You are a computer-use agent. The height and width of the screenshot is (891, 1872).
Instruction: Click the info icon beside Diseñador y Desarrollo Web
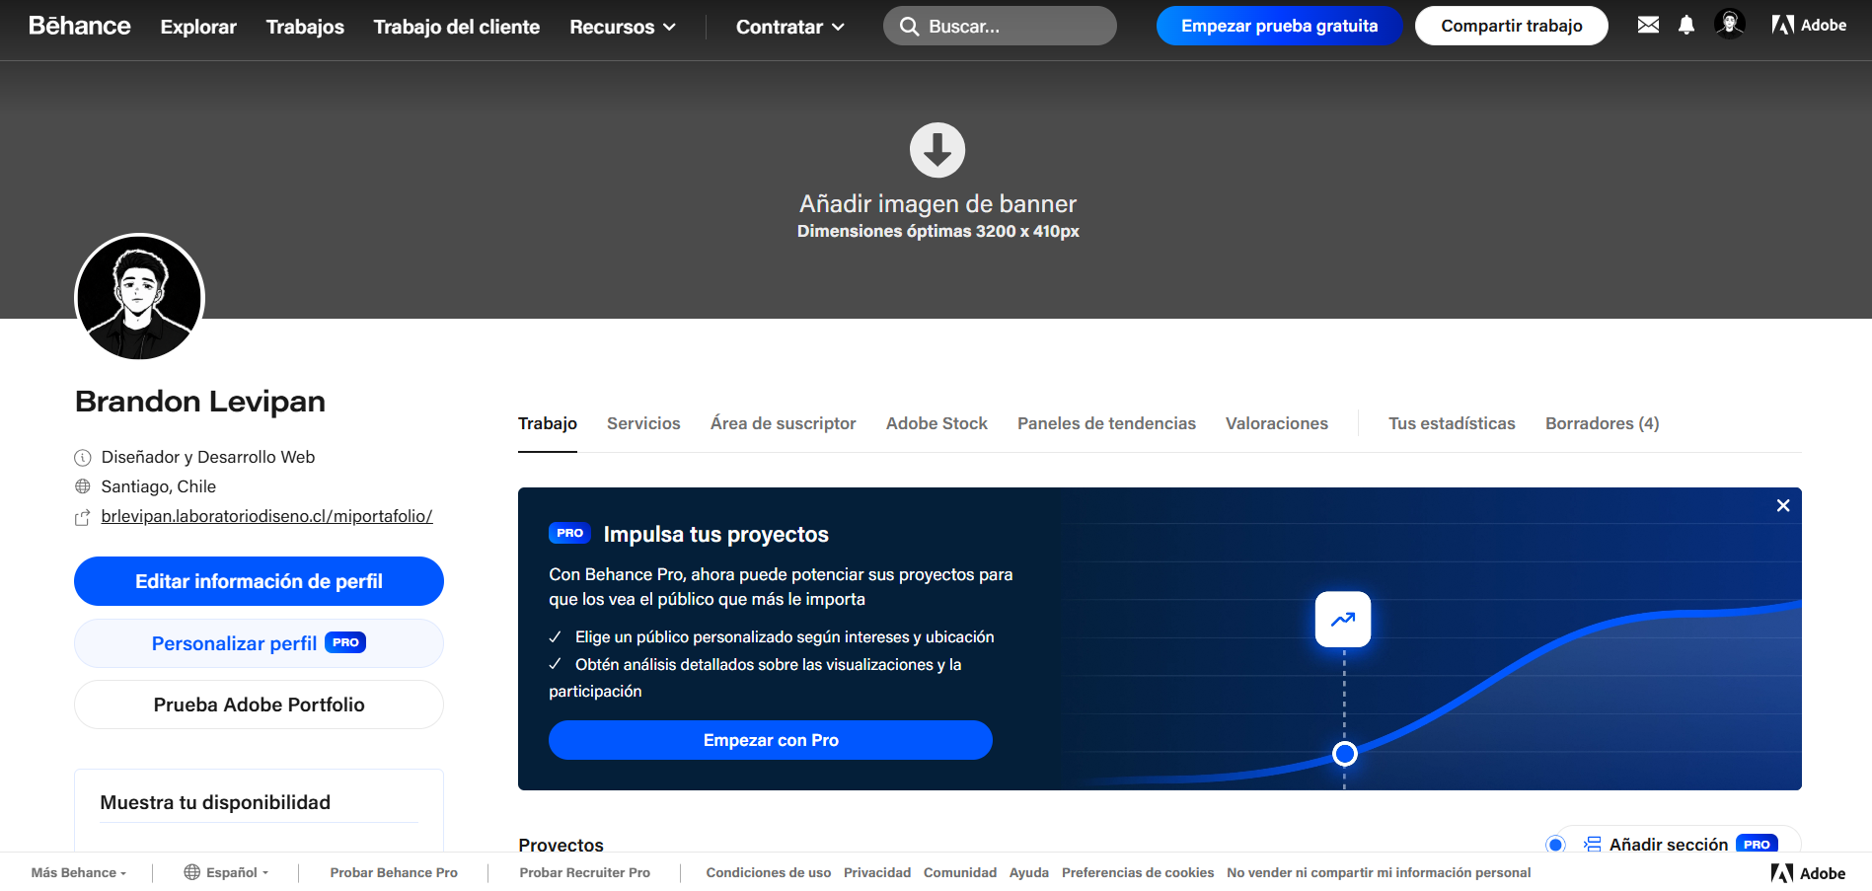[x=83, y=458]
